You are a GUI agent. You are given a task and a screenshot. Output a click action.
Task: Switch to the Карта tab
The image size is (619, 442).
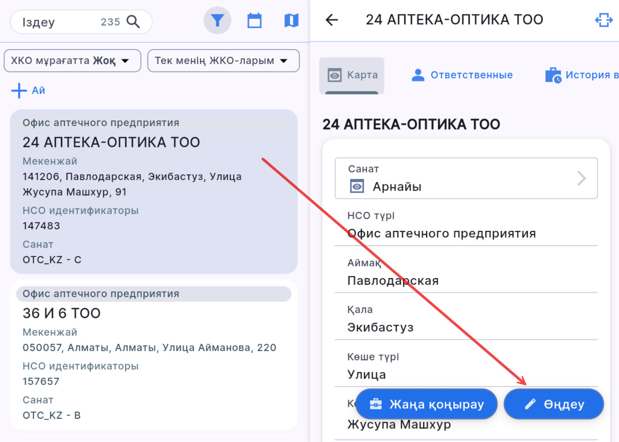pyautogui.click(x=352, y=75)
